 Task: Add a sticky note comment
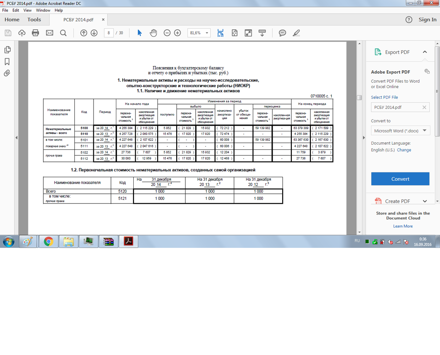click(x=282, y=33)
